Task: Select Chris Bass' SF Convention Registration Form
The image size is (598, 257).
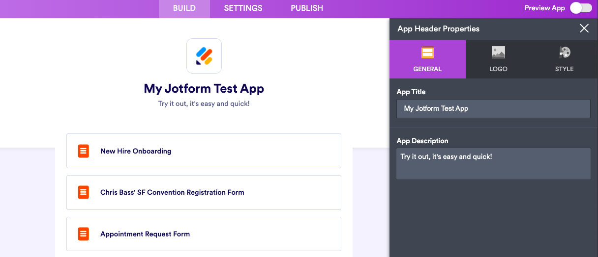Action: pos(204,192)
